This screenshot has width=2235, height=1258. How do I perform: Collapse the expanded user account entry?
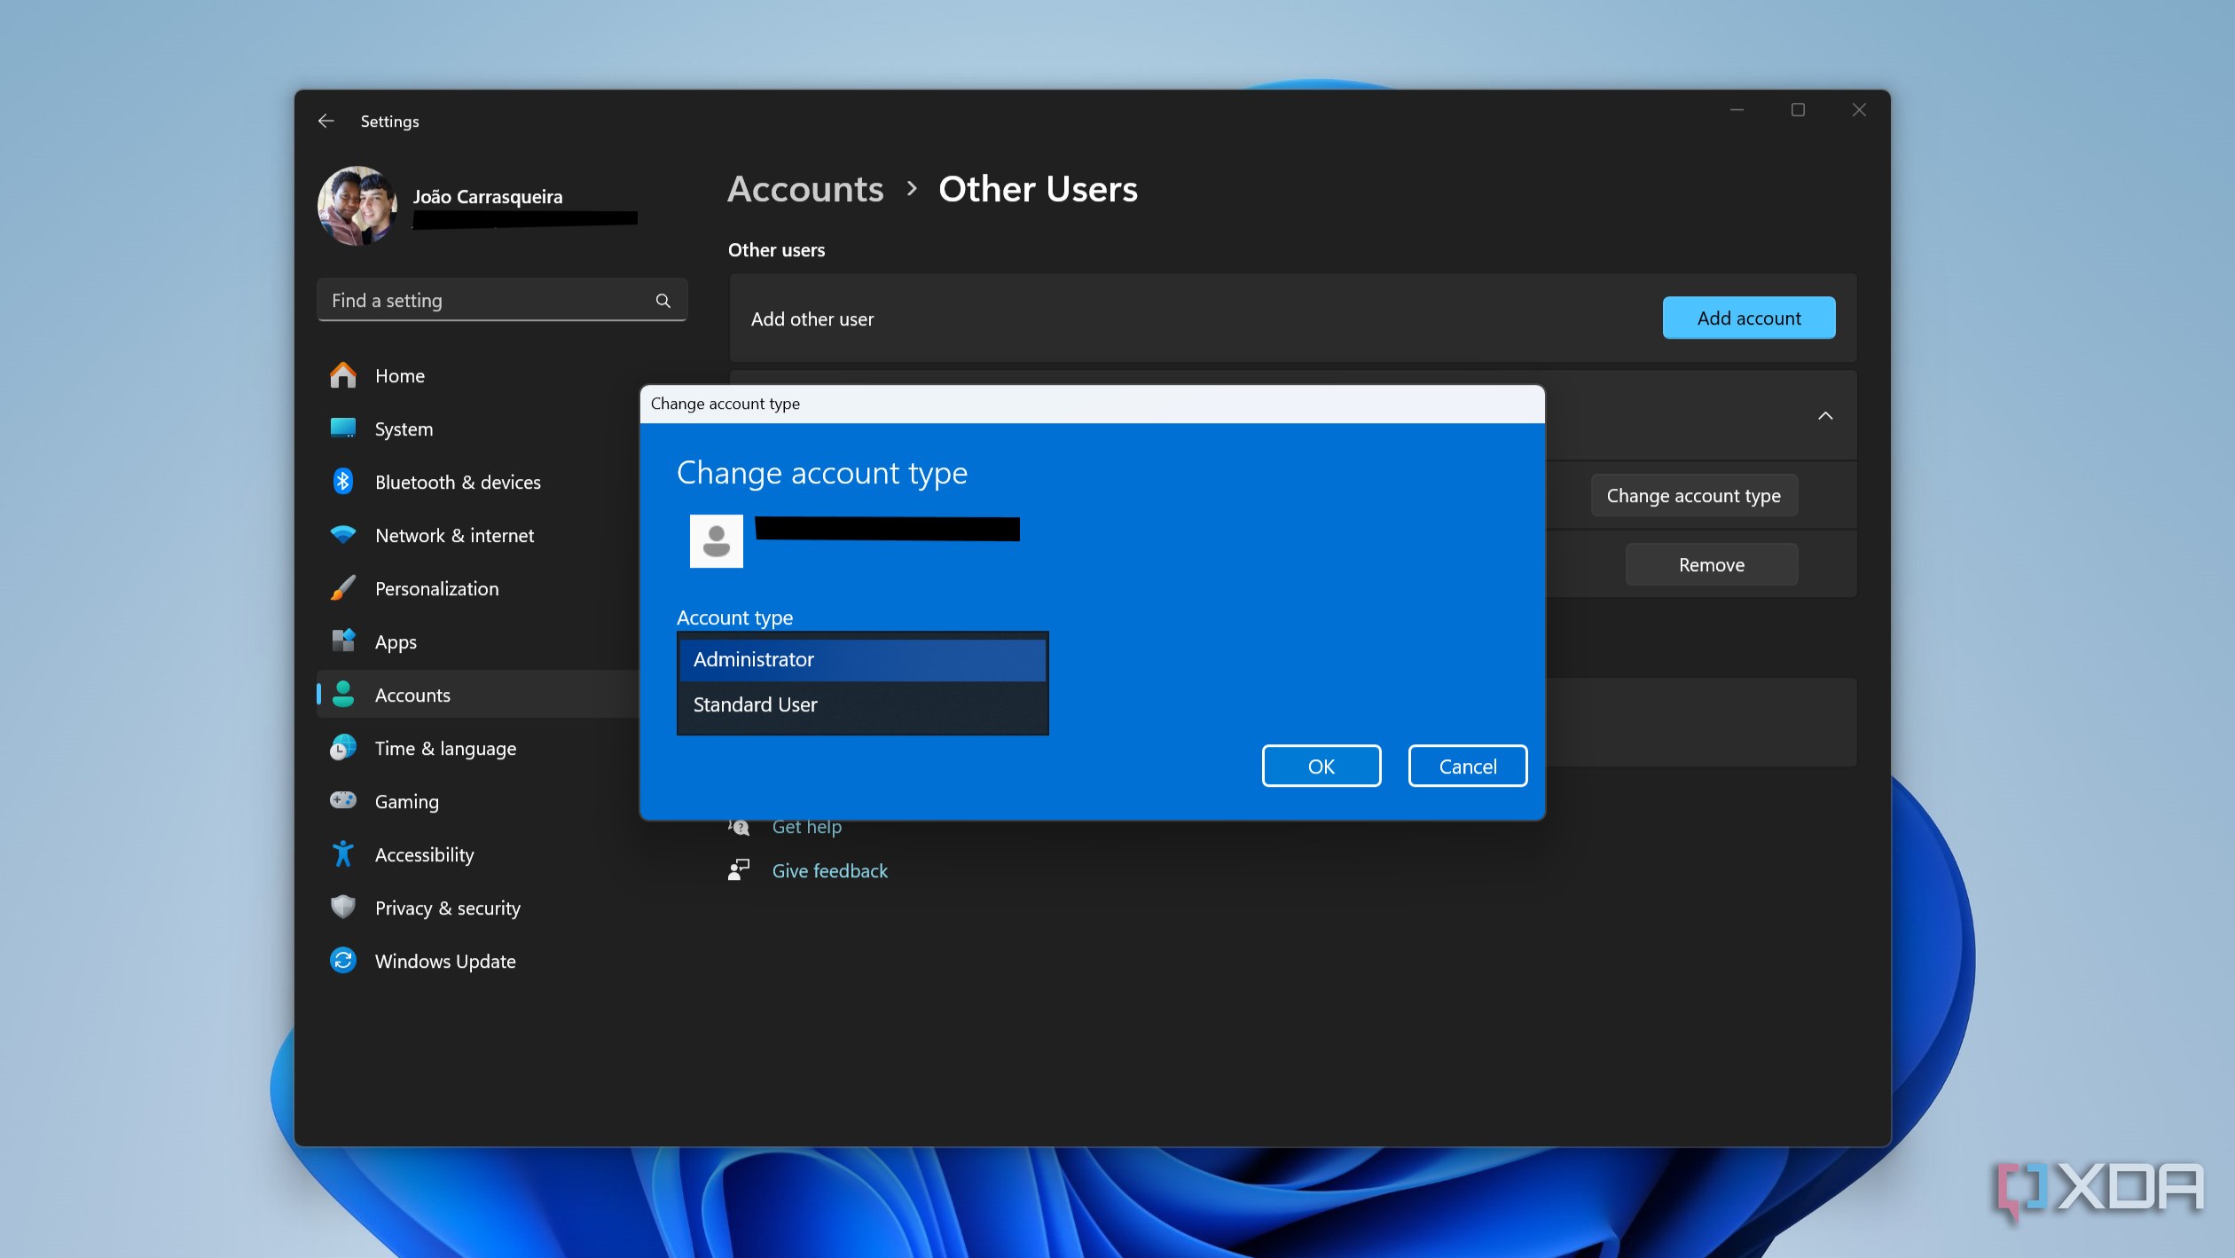(1825, 415)
